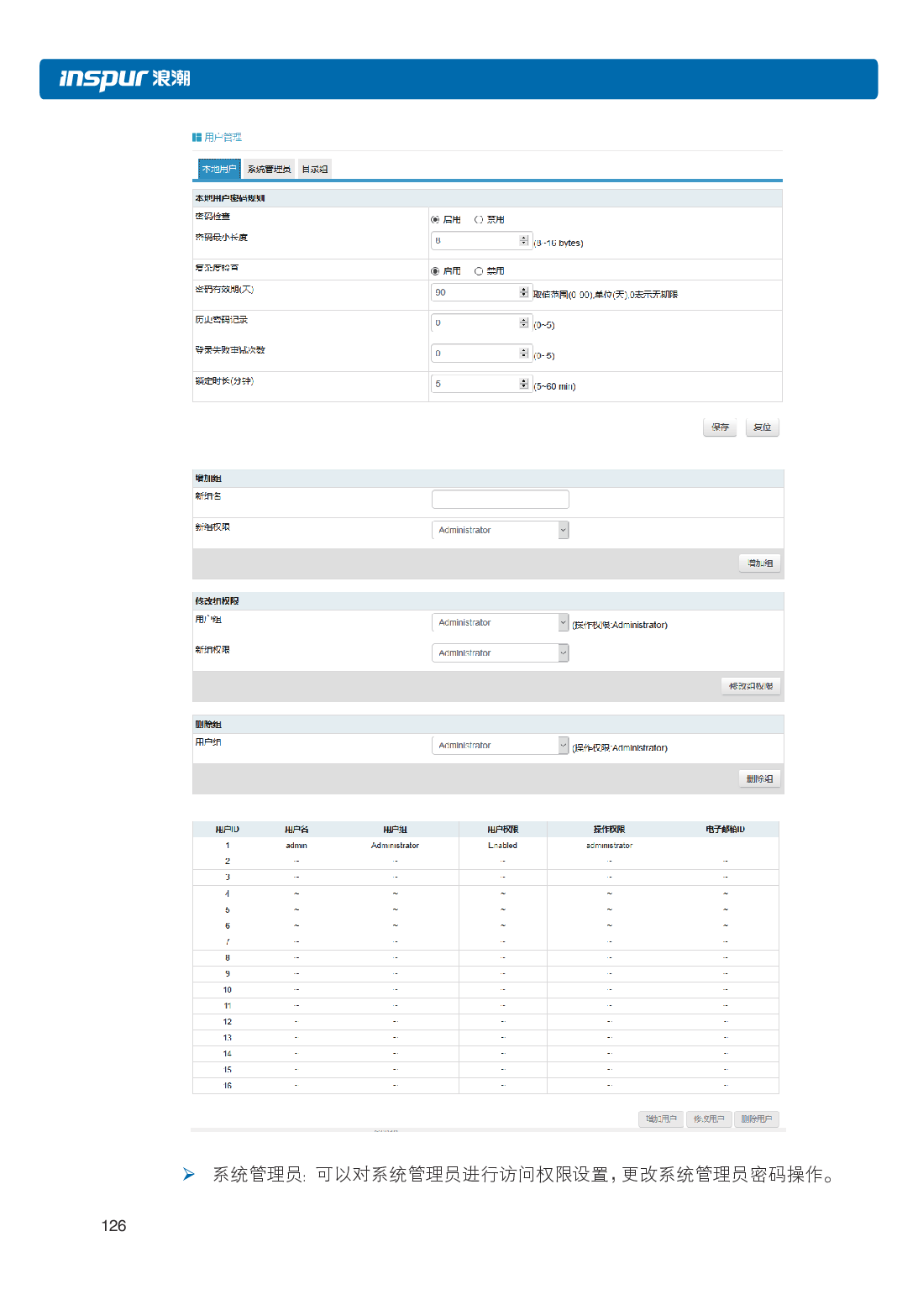Viewport: 918px width, 1289px height.
Task: Click the Inspur 浪潮 logo in header
Action: pos(124,79)
